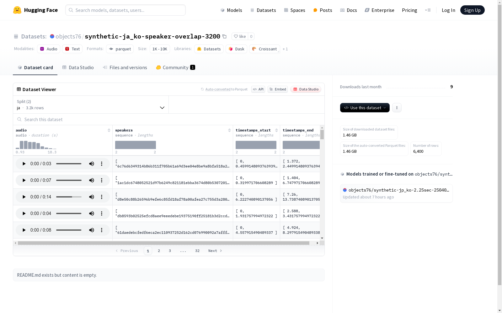Show the +1 more libraries
502x313 pixels.
[x=285, y=49]
